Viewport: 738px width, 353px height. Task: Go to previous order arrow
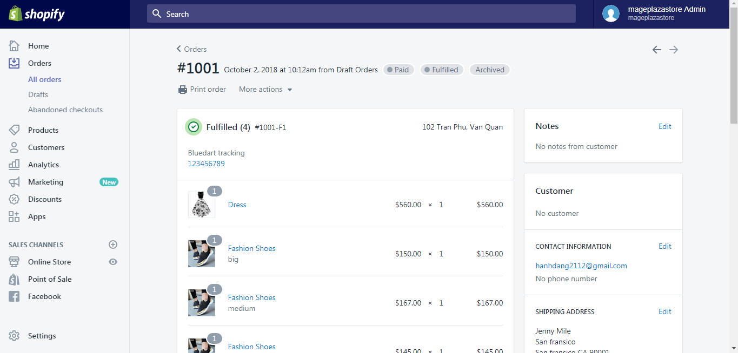656,50
